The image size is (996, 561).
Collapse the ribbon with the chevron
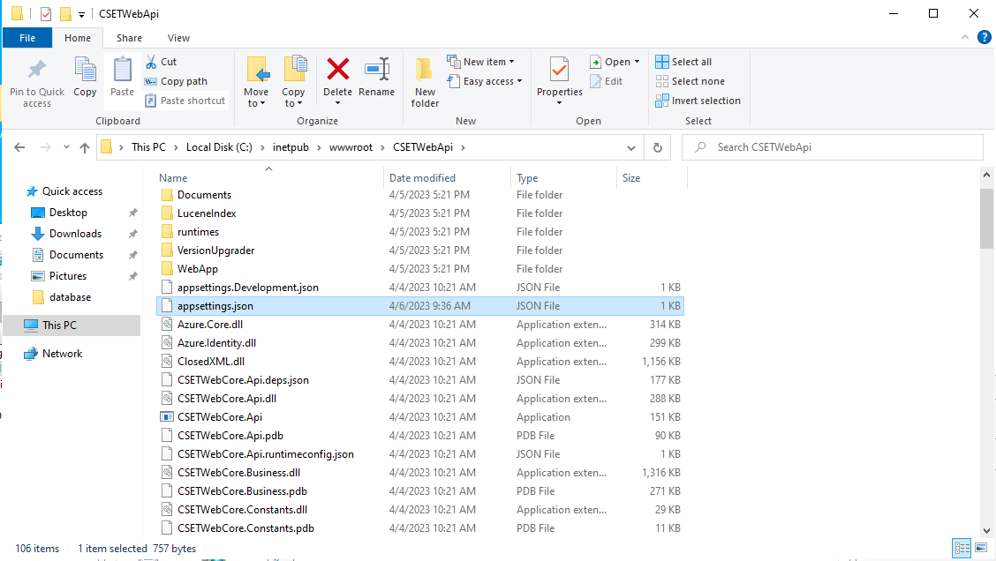pyautogui.click(x=965, y=37)
